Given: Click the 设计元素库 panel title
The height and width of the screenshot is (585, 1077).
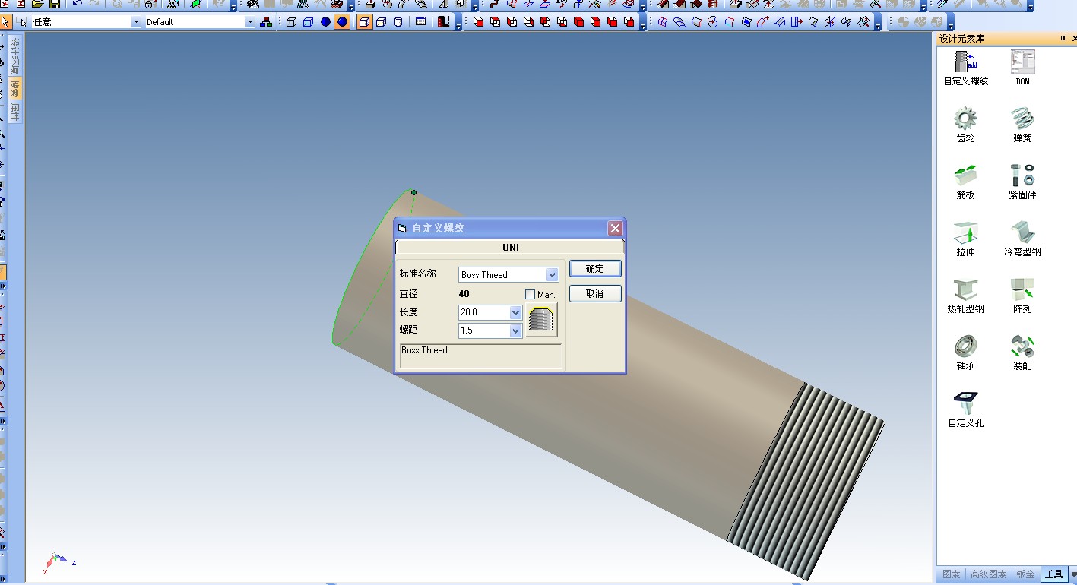Looking at the screenshot, I should tap(961, 39).
